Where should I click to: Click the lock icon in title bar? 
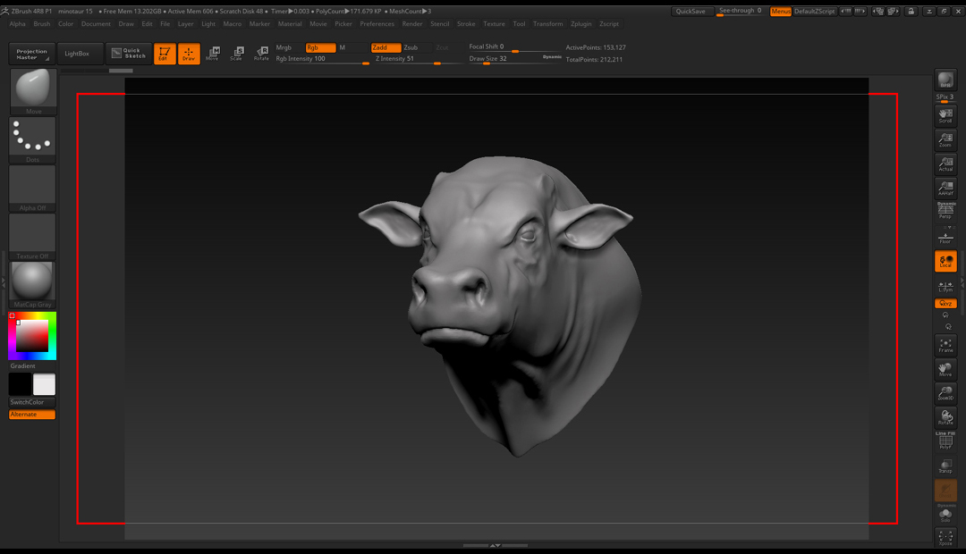tap(911, 11)
